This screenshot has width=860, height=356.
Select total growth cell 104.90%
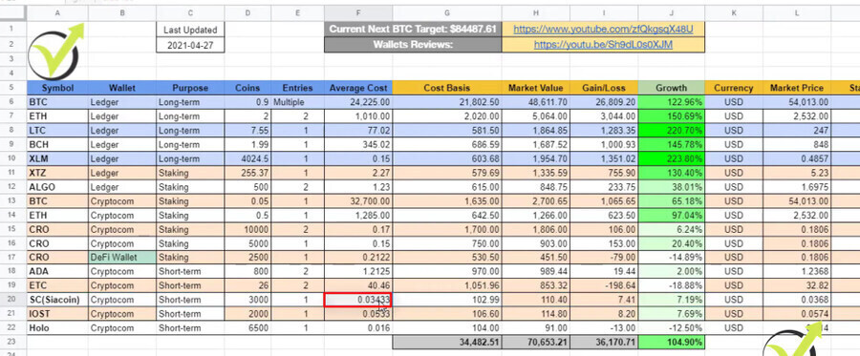coord(672,343)
